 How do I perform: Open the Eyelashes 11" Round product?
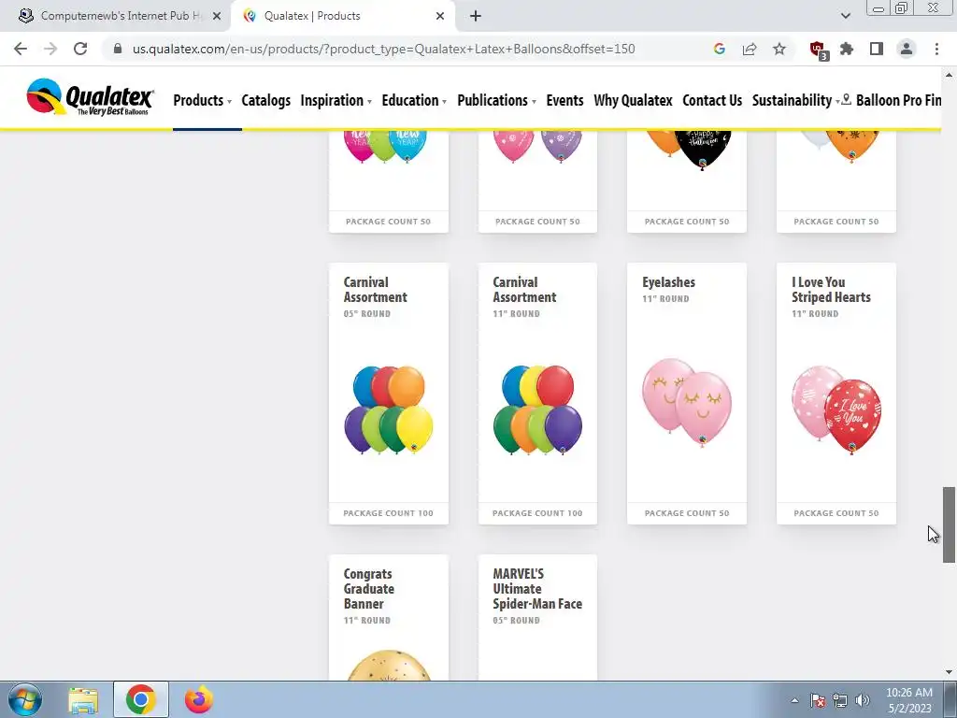point(687,394)
